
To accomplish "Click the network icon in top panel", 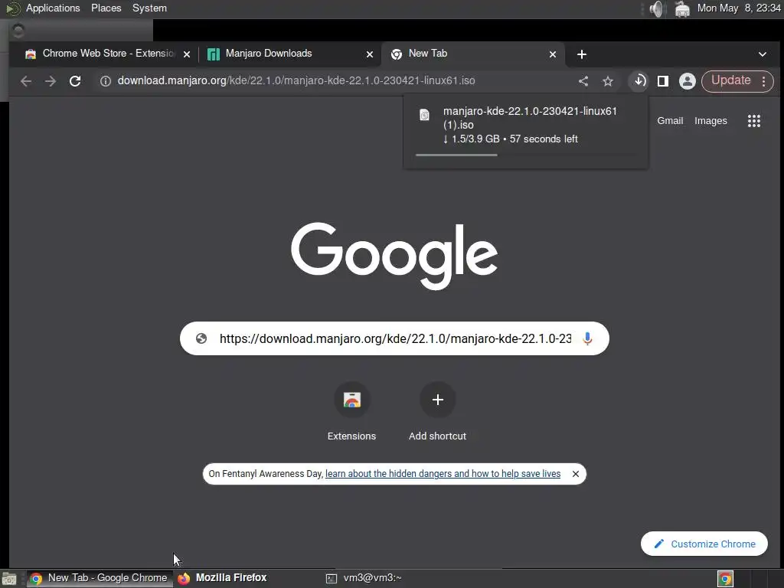I will click(x=682, y=8).
